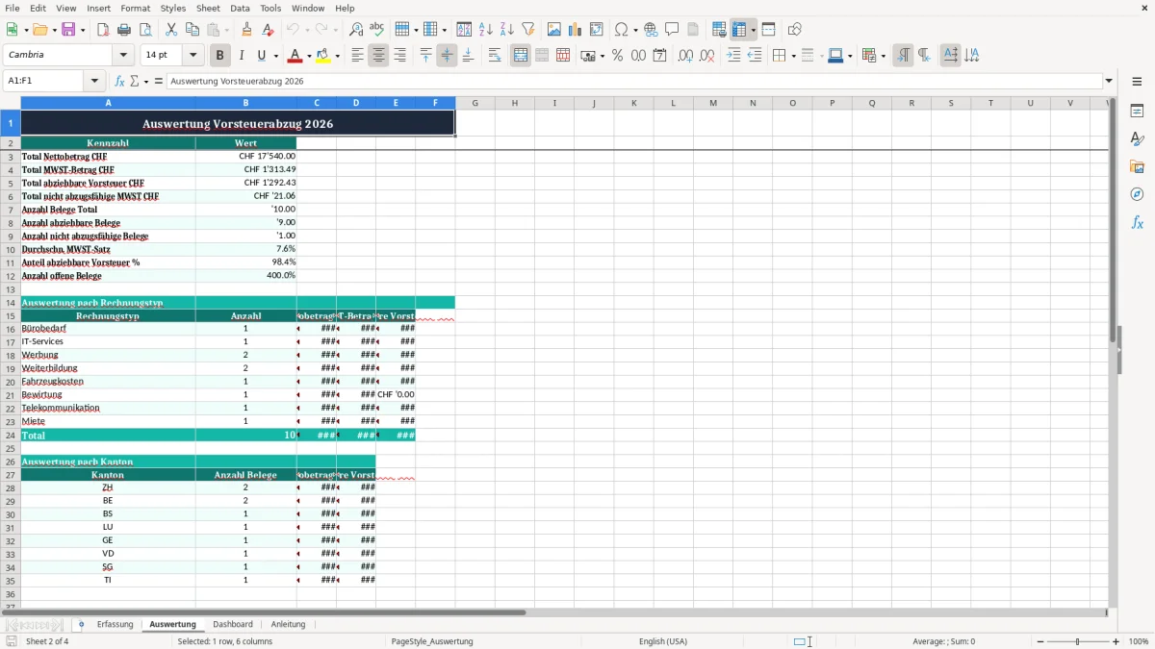Add a decimal place
The height and width of the screenshot is (649, 1155).
pyautogui.click(x=686, y=56)
